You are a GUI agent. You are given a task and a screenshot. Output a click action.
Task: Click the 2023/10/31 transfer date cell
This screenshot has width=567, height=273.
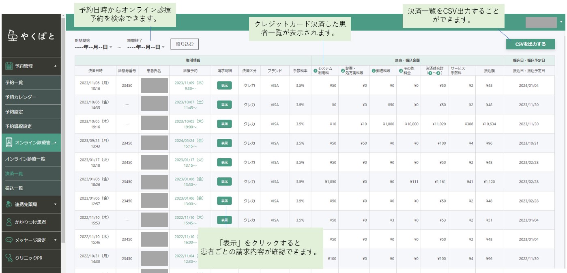(528, 143)
